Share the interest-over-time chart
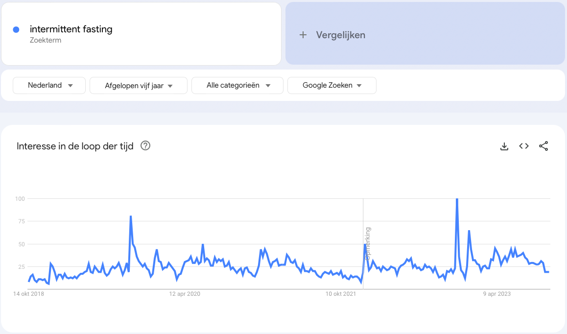This screenshot has width=567, height=334. click(x=543, y=146)
